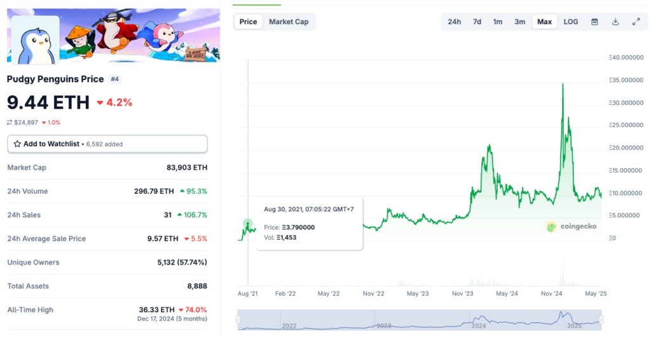Click the Pudgy Penguins avatar image
The image size is (651, 337).
click(x=35, y=39)
